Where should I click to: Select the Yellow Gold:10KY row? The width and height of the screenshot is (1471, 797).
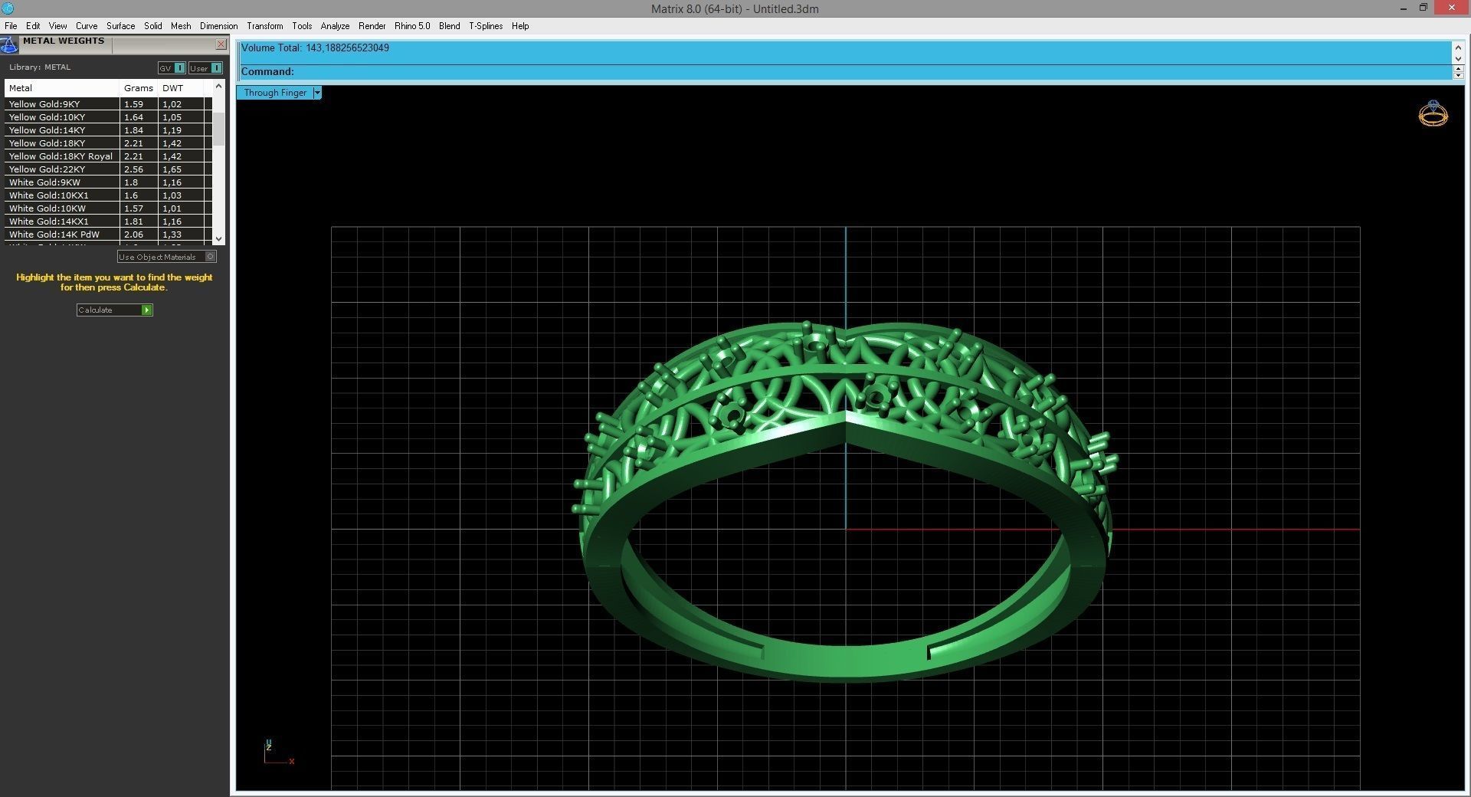107,117
